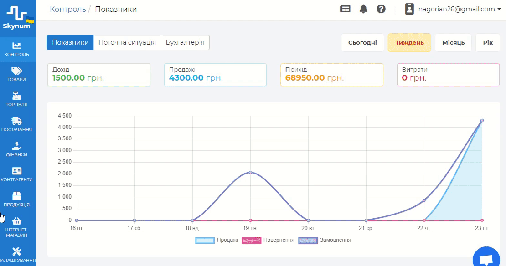Go to Постачання truck icon section
The width and height of the screenshot is (506, 266).
[17, 124]
